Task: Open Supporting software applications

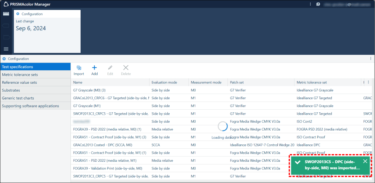Action: (31, 106)
